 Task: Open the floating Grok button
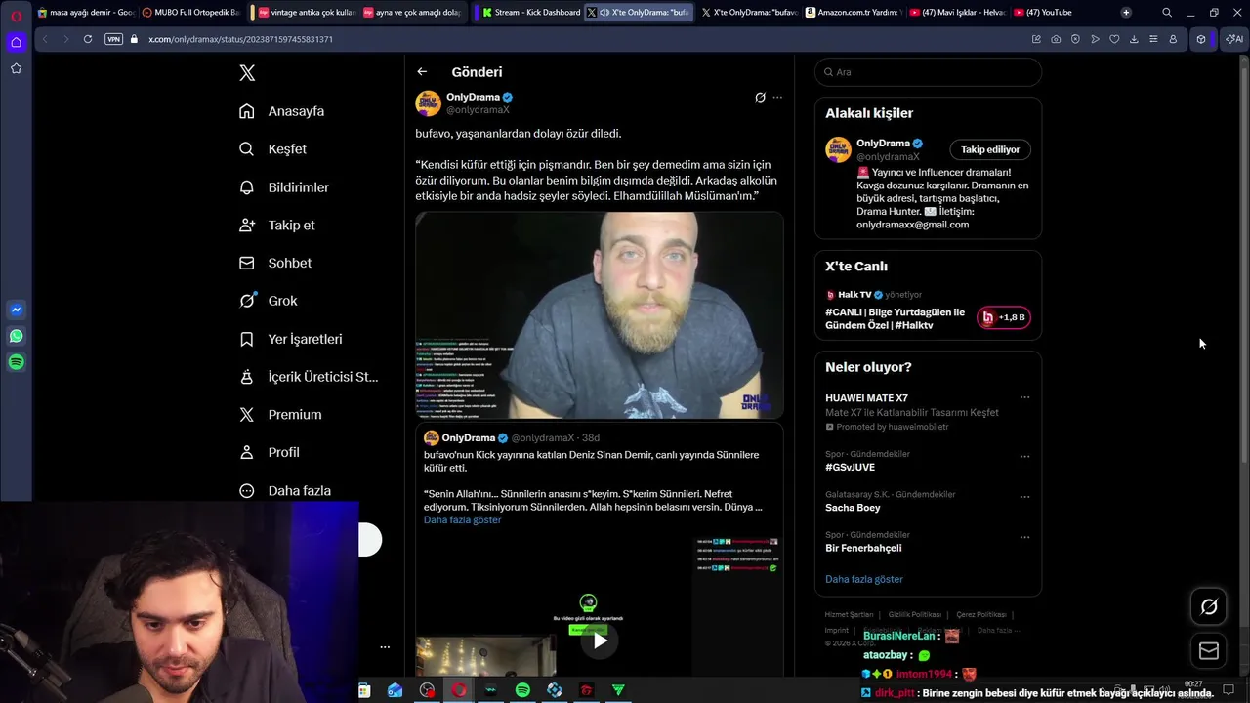click(x=1209, y=607)
